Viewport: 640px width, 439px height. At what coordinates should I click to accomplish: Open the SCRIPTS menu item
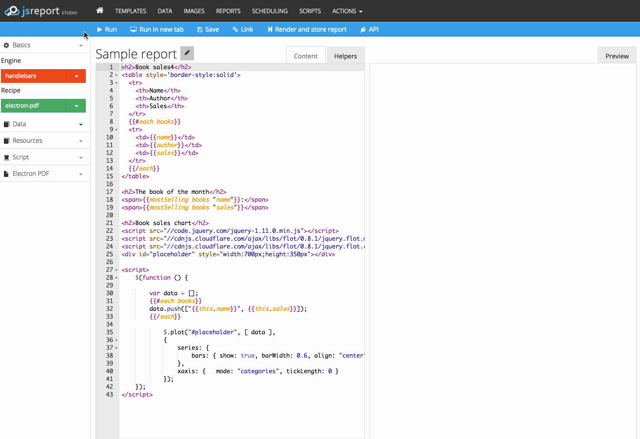coord(310,11)
